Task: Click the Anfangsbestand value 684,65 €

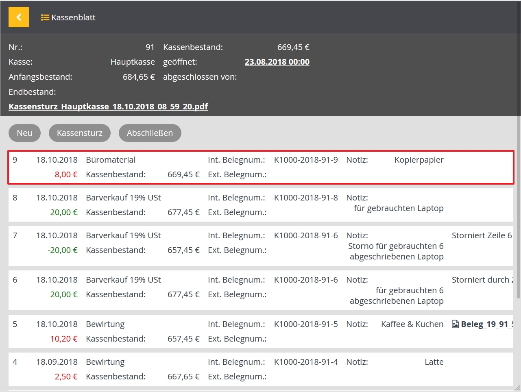Action: pos(139,77)
